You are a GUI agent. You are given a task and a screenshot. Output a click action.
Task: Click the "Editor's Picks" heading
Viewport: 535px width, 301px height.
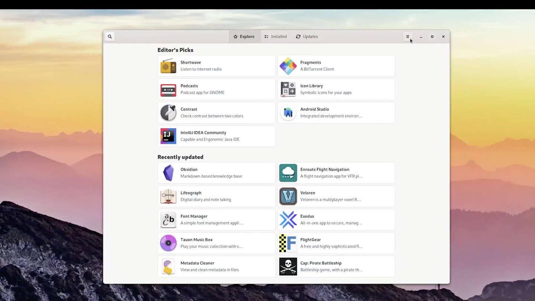(x=175, y=50)
